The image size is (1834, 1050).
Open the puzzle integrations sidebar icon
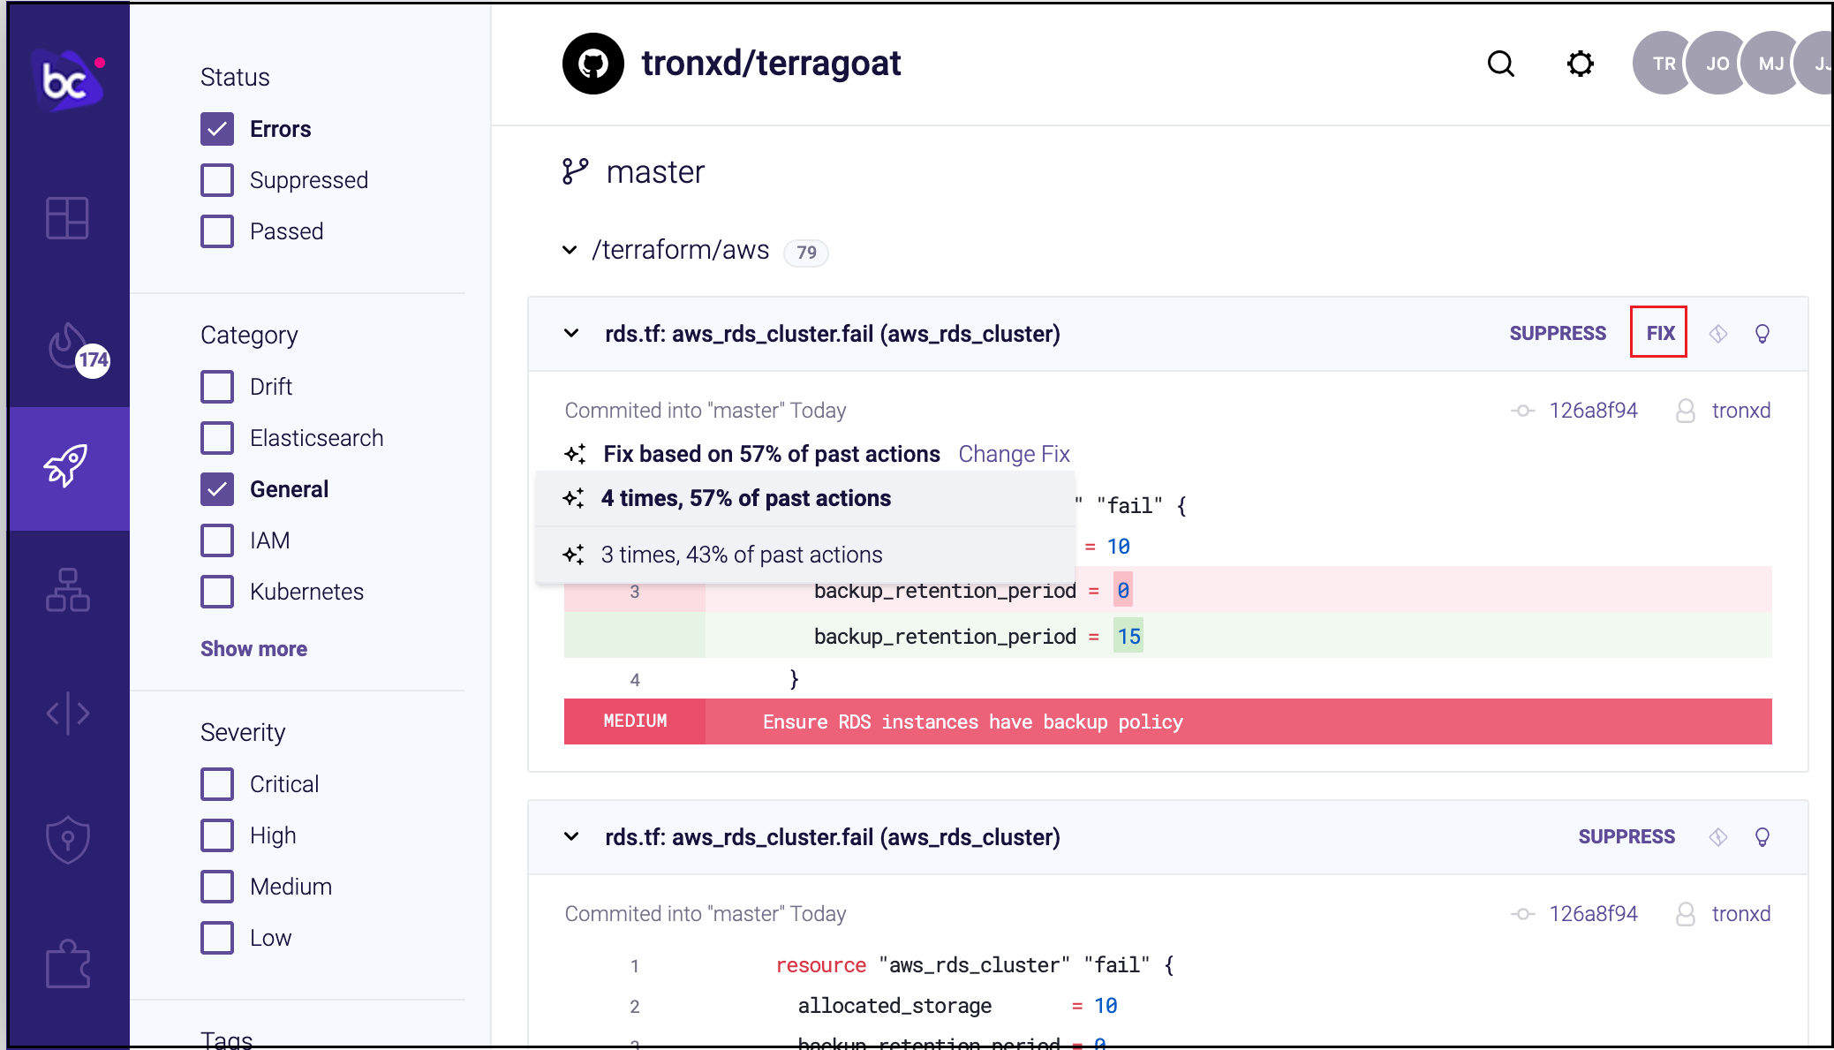tap(67, 963)
